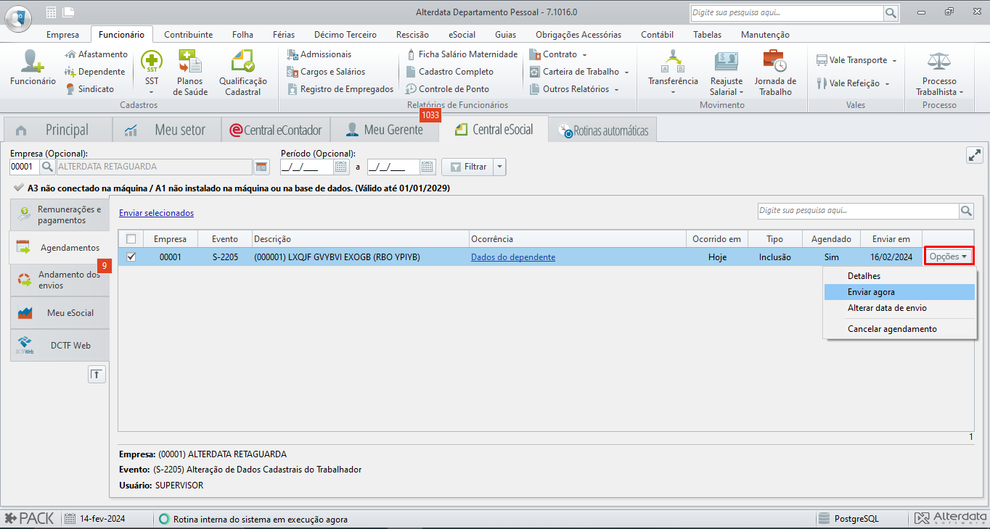Screen dimensions: 990x529
Task: Focus the grid search input box
Action: [857, 211]
